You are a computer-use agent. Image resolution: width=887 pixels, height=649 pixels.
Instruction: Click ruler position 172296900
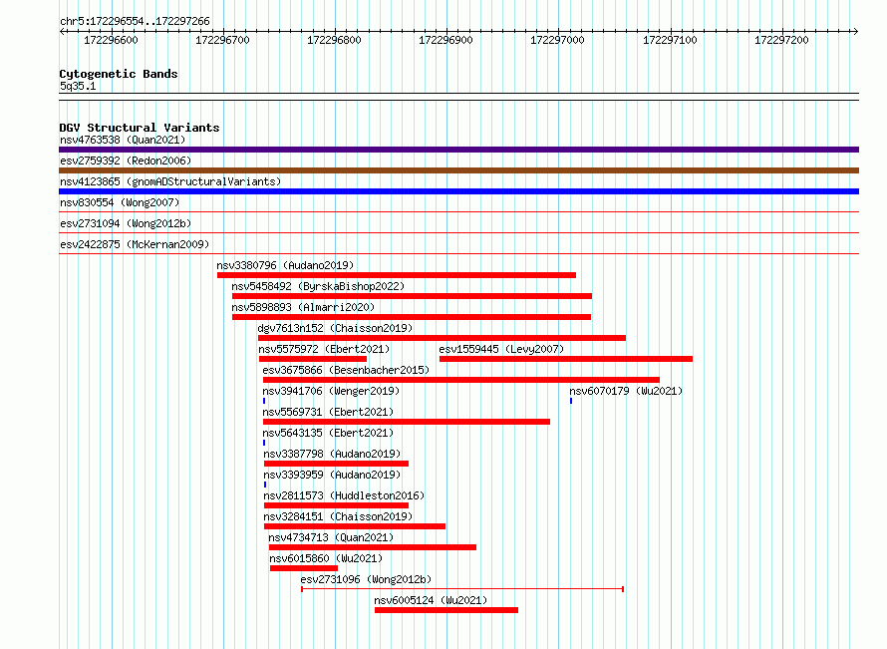[445, 40]
